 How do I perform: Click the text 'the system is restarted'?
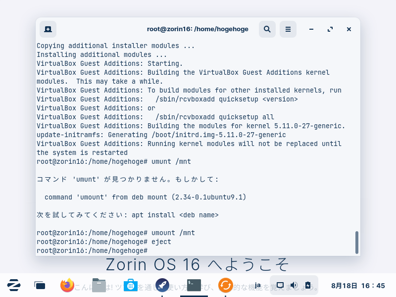pyautogui.click(x=82, y=152)
